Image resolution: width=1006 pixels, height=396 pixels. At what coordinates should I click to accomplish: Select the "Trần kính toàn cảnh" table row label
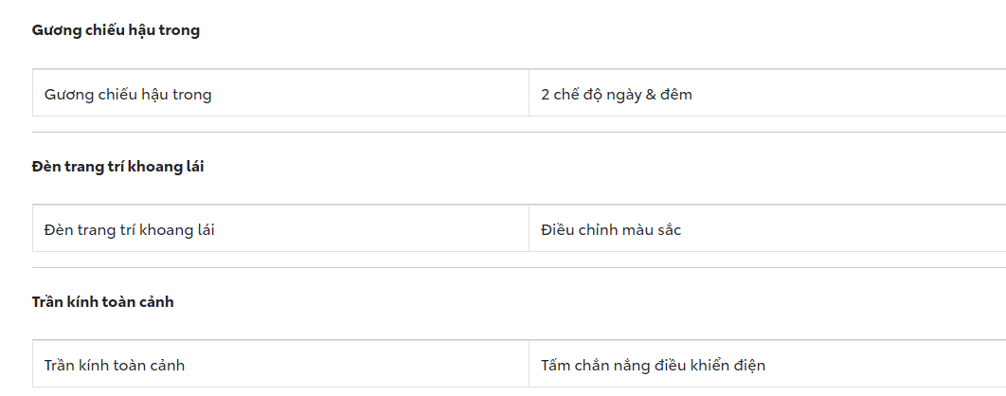pos(115,366)
